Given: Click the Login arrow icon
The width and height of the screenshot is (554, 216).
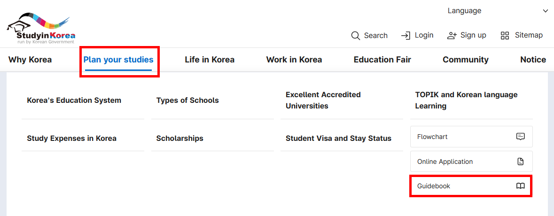Looking at the screenshot, I should (x=406, y=36).
